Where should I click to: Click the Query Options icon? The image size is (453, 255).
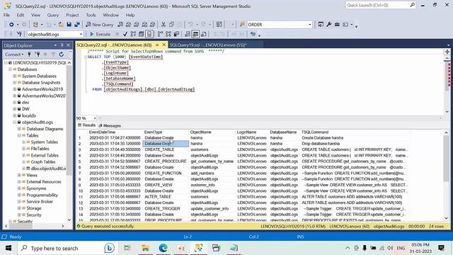(142, 34)
